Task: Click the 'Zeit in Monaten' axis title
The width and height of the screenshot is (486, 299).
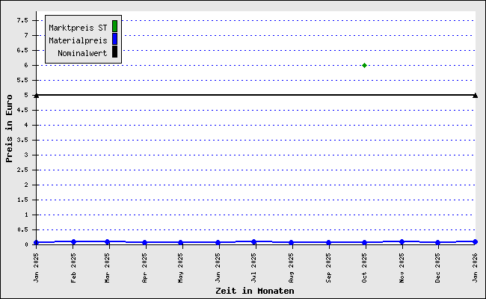Action: click(254, 291)
